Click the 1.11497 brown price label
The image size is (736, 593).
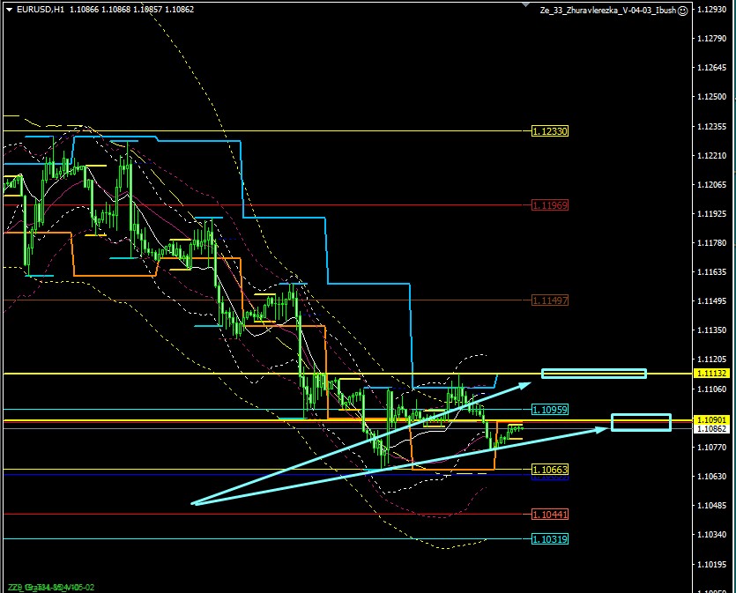(550, 300)
